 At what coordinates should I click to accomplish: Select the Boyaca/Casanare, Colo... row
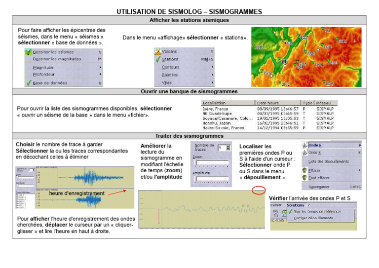pyautogui.click(x=268, y=118)
